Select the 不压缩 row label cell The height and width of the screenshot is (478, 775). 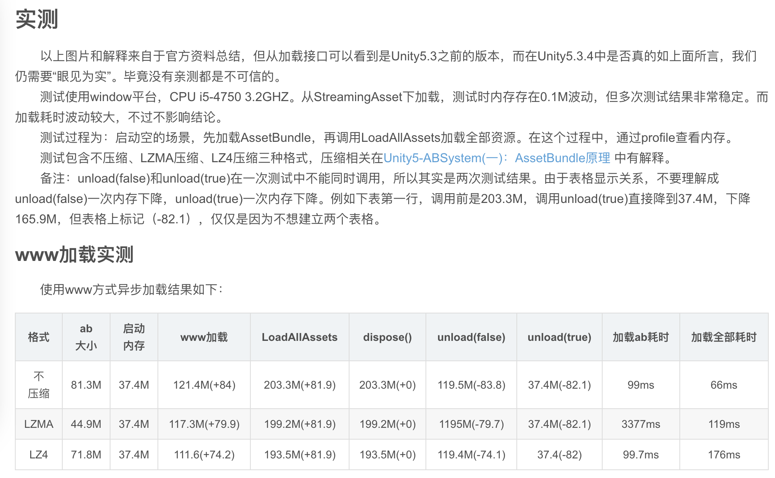click(x=38, y=385)
